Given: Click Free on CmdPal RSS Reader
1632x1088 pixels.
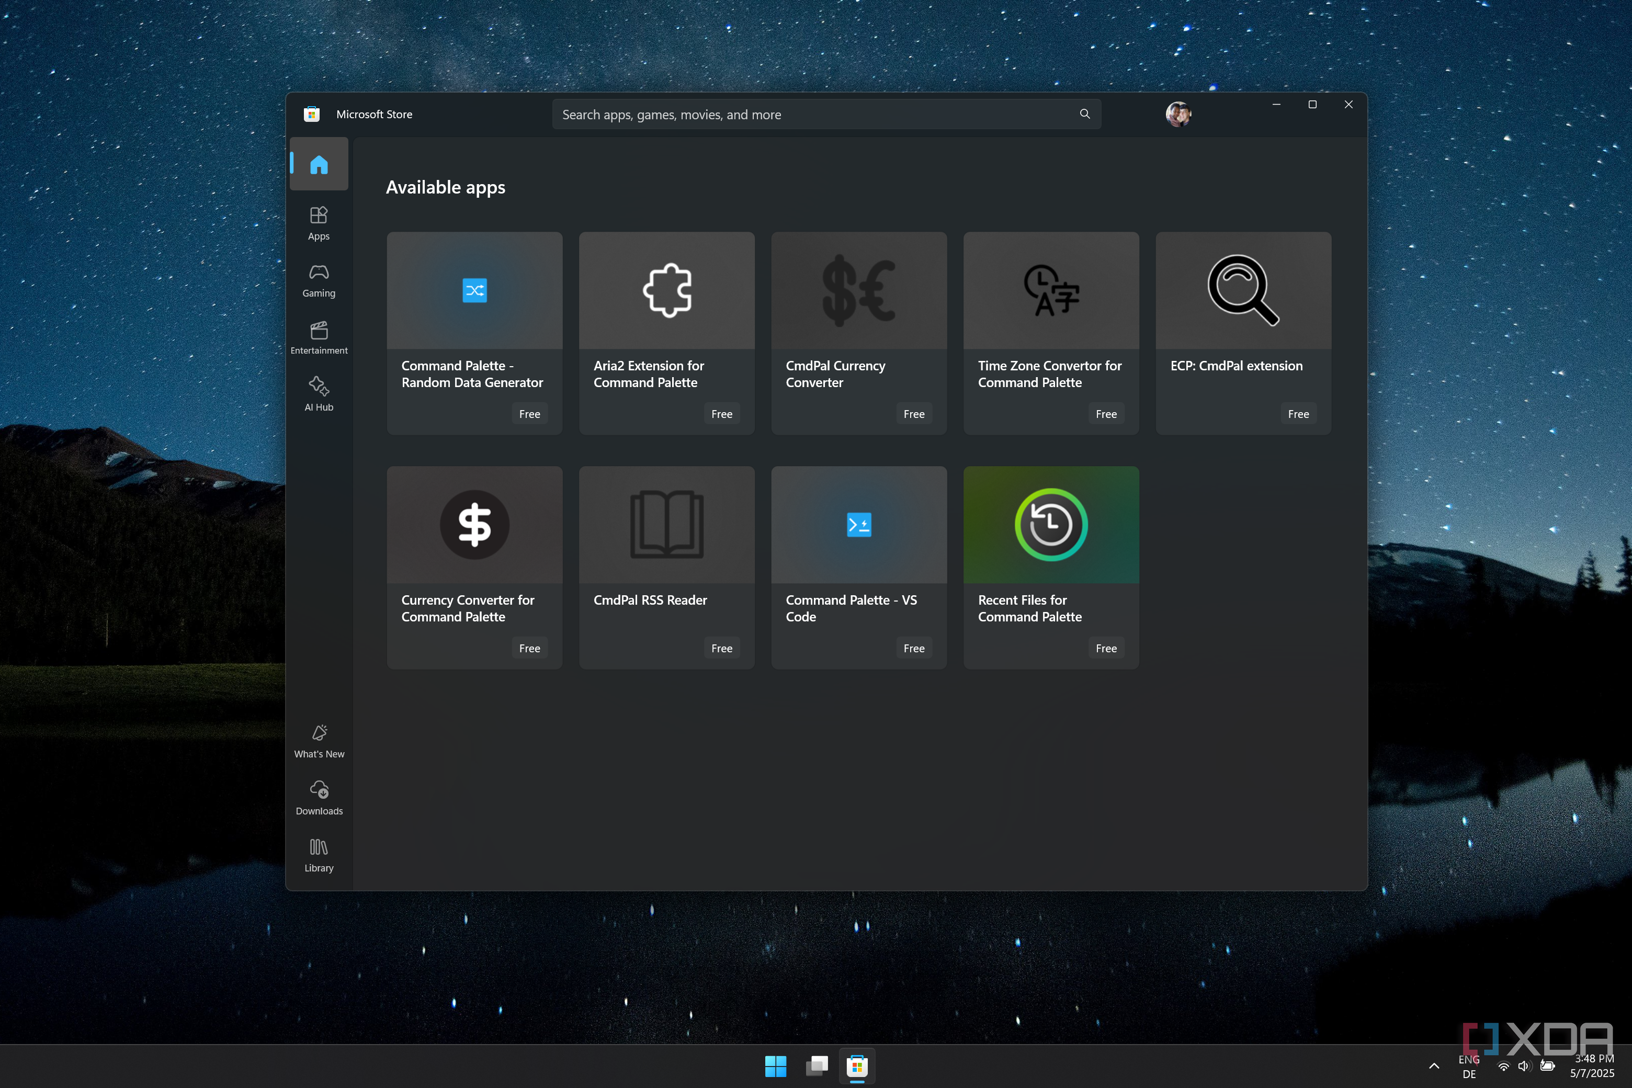Looking at the screenshot, I should 722,649.
